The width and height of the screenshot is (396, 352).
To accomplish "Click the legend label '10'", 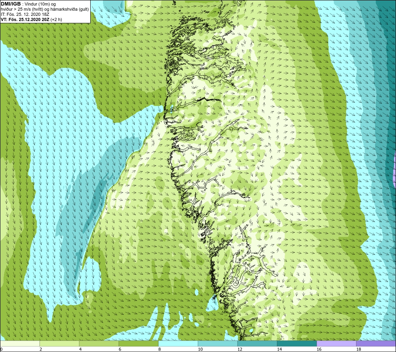I will (x=200, y=350).
